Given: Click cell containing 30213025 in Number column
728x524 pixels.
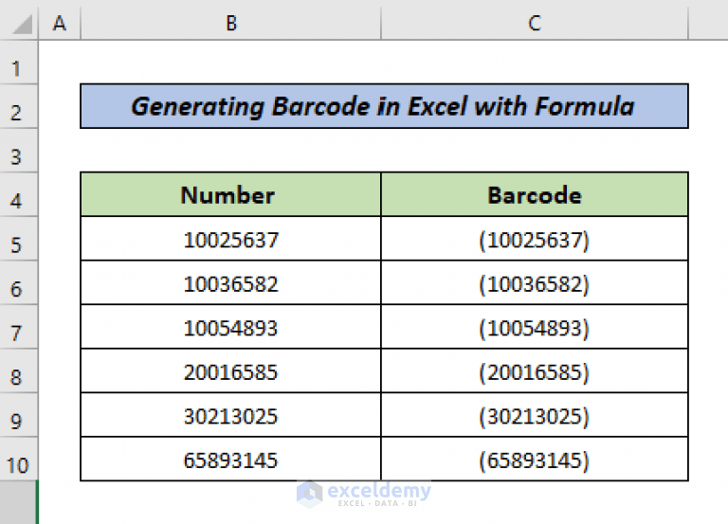Looking at the screenshot, I should pyautogui.click(x=230, y=415).
